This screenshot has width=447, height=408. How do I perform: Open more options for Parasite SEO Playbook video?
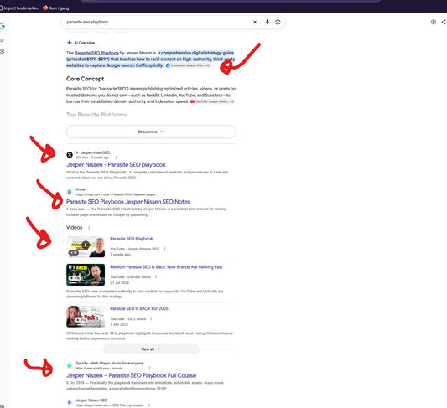point(164,249)
